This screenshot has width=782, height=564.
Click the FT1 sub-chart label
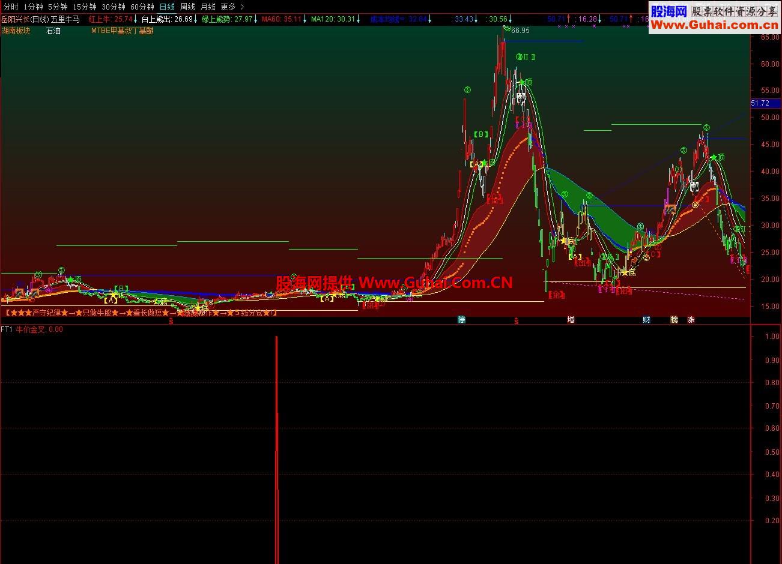point(7,329)
